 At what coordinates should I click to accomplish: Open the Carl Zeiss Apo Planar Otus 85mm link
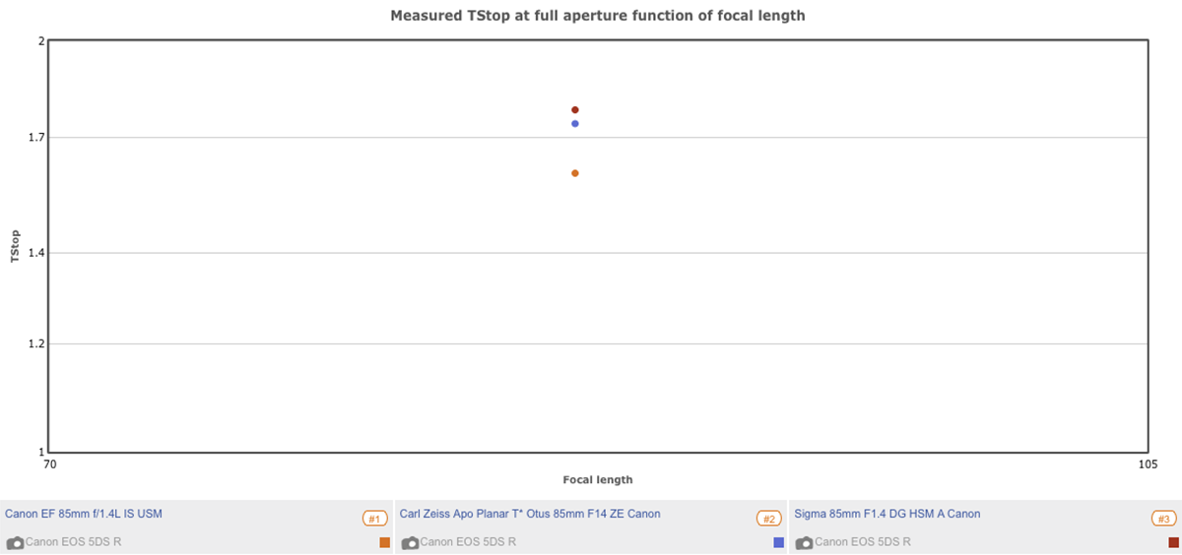click(x=530, y=514)
